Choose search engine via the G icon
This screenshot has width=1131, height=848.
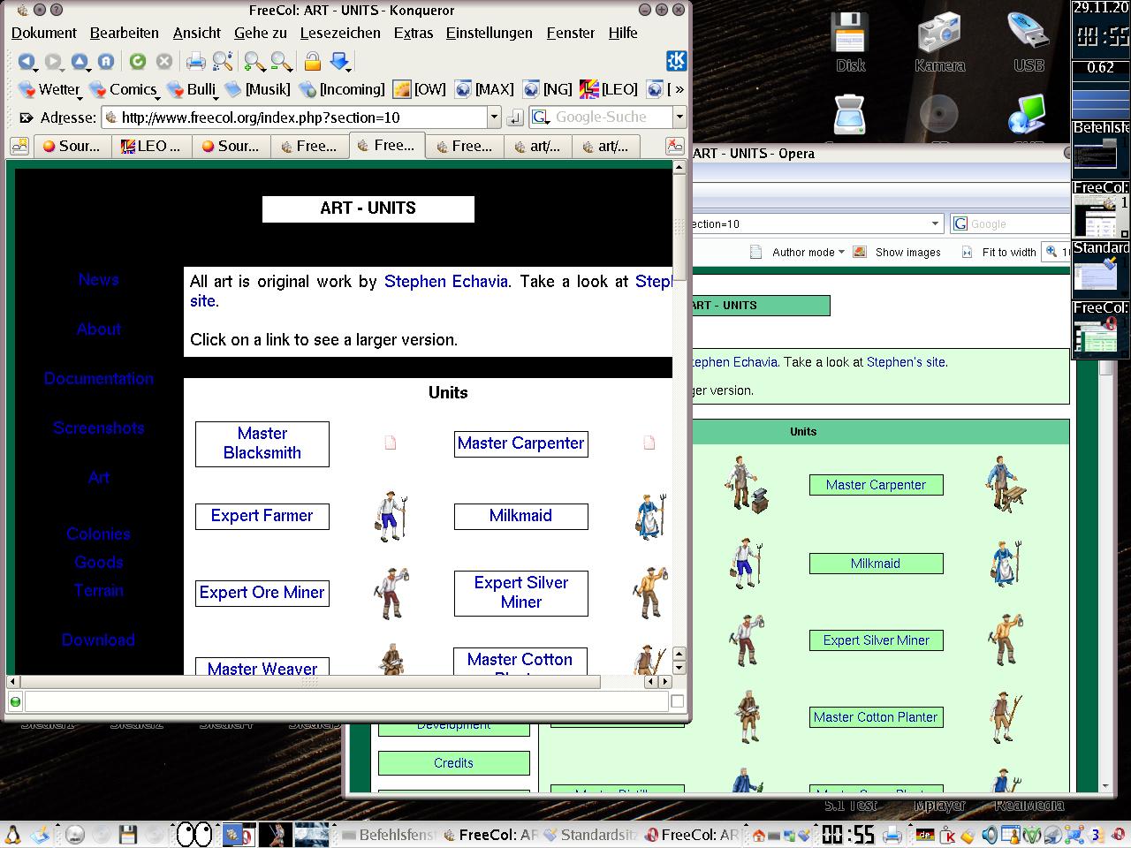click(x=540, y=117)
